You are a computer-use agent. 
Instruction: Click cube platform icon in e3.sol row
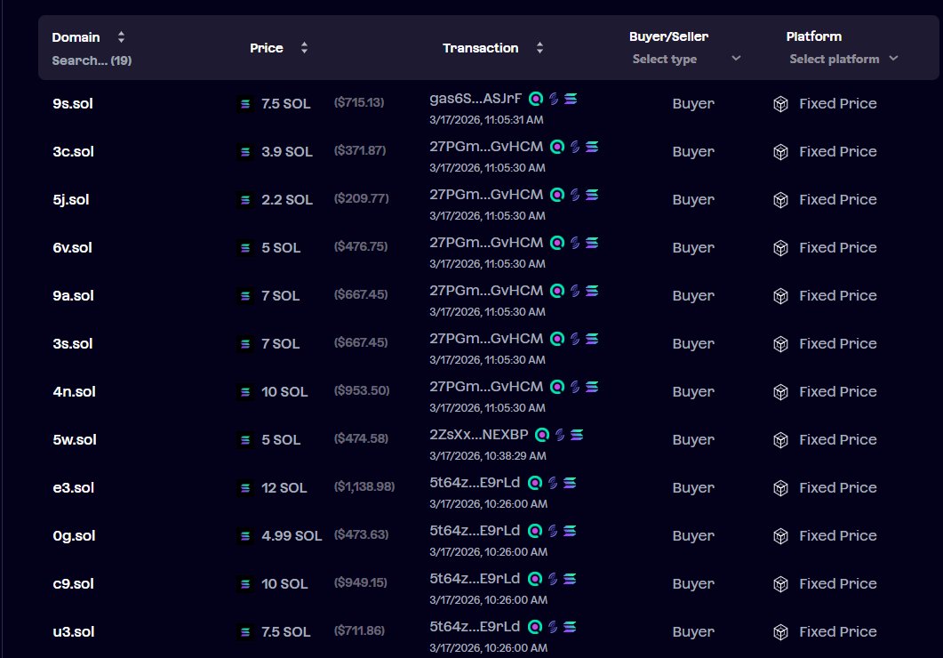pos(780,488)
